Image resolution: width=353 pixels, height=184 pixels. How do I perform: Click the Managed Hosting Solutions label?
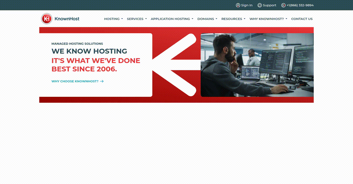tap(77, 44)
